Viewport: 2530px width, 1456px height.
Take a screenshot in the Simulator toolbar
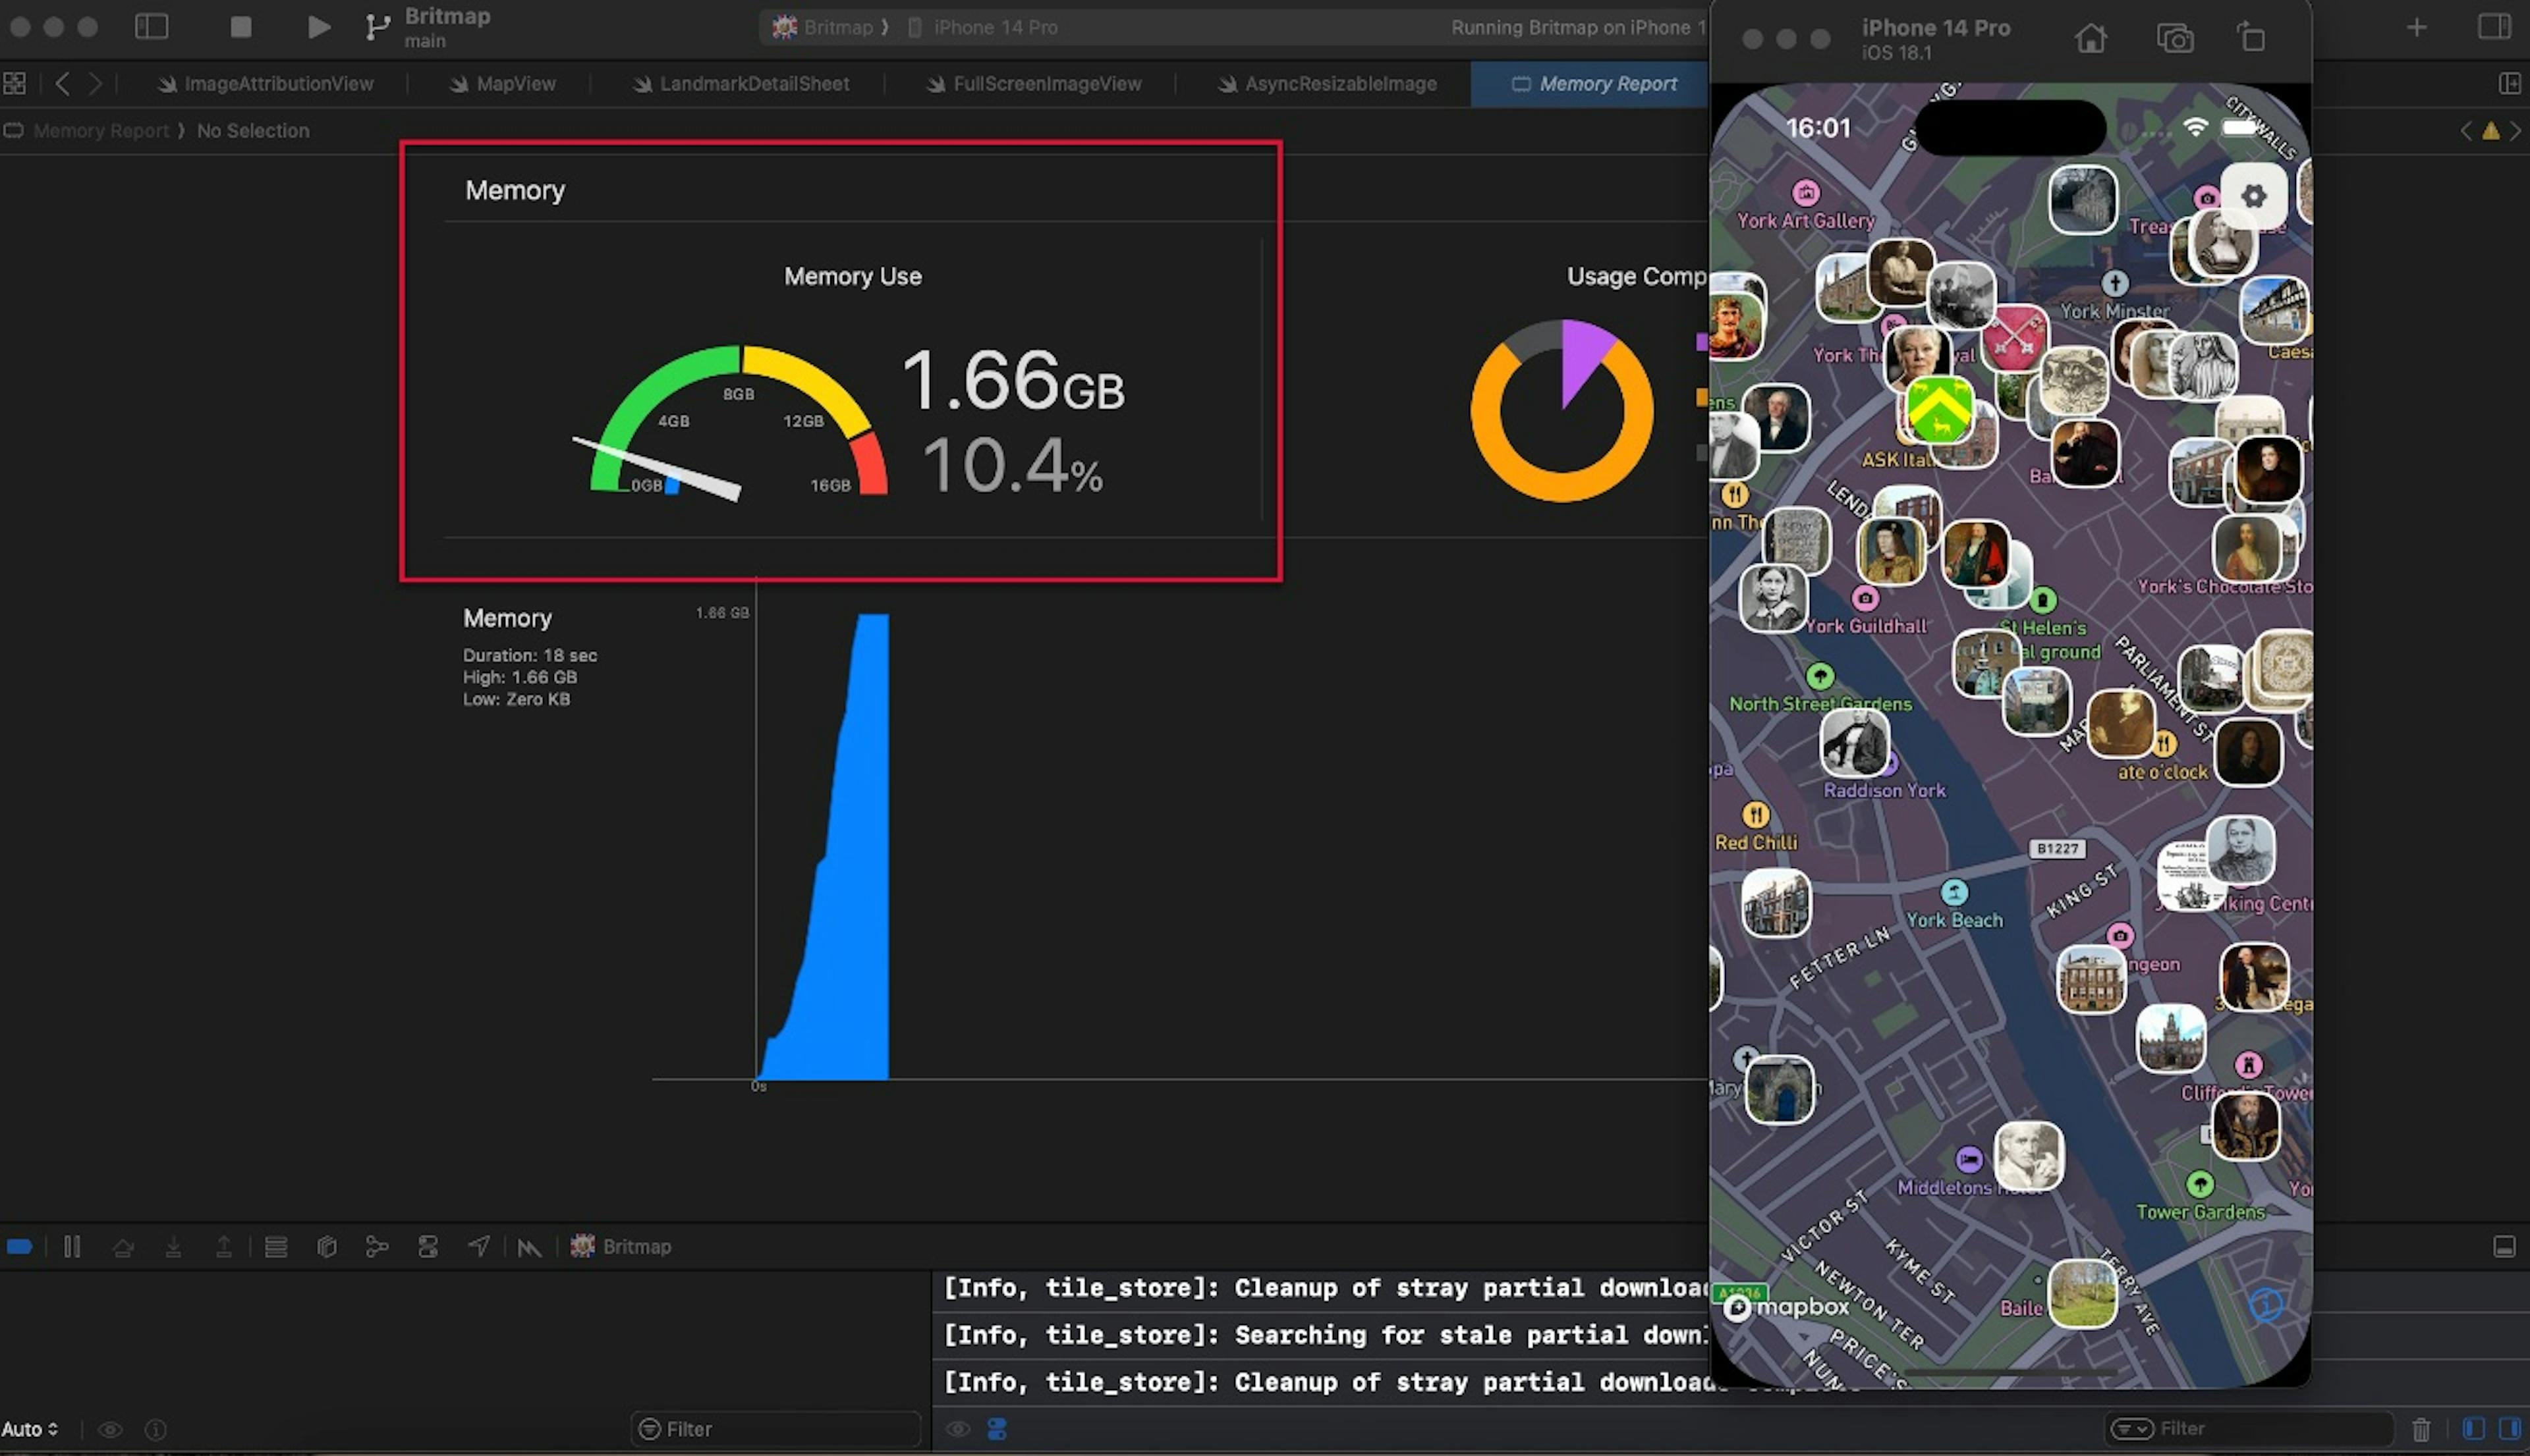(2175, 39)
